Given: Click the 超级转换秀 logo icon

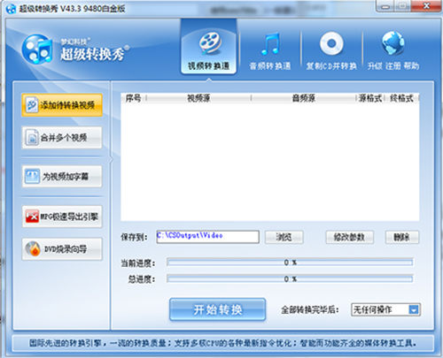Looking at the screenshot, I should (37, 50).
